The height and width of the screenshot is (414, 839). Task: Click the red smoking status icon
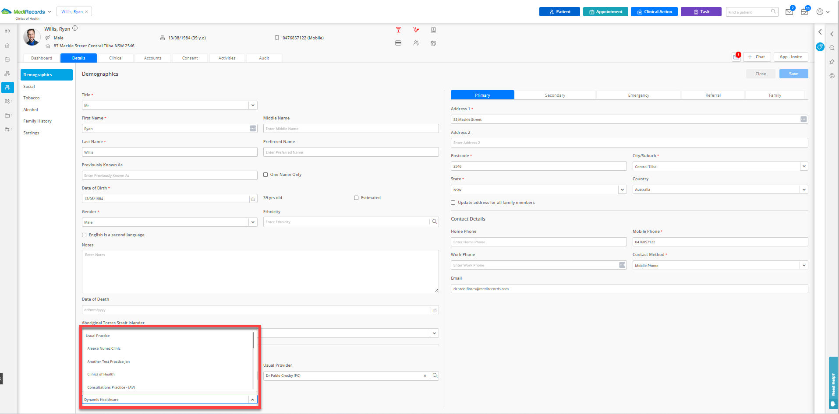tap(416, 30)
